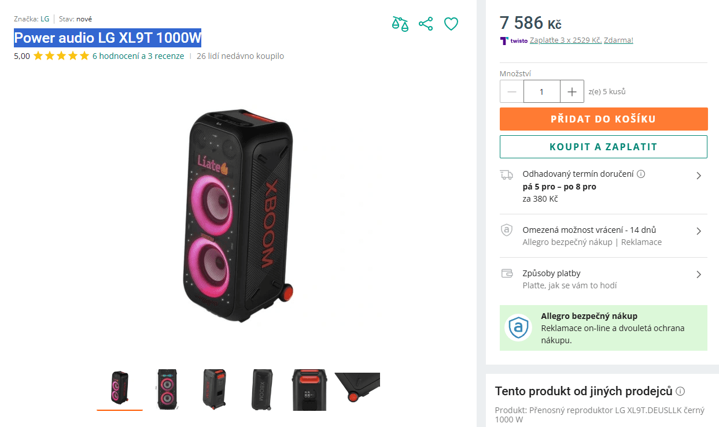The image size is (719, 427).
Task: Share the product using the share icon
Action: click(x=426, y=24)
